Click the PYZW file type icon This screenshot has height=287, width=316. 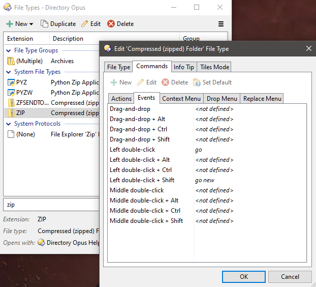(x=11, y=93)
